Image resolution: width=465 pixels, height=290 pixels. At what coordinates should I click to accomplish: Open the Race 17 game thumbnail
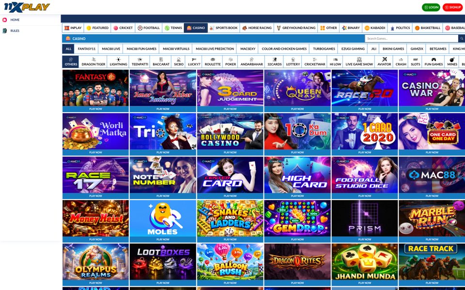[x=95, y=175]
